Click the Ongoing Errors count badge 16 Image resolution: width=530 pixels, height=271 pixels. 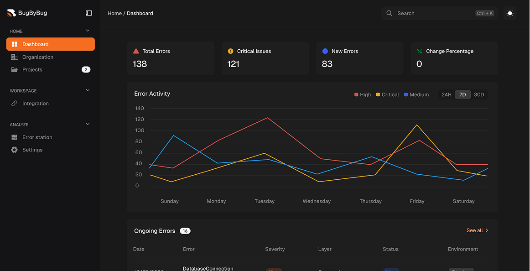[185, 231]
